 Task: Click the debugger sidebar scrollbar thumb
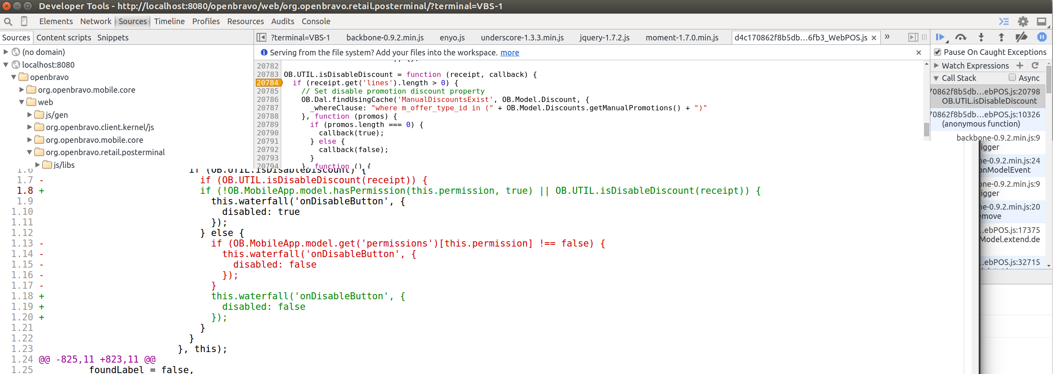pos(1049,80)
